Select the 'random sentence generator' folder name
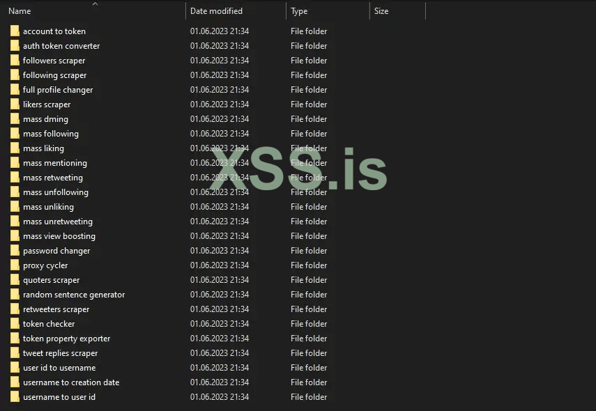Screen dimensions: 596x411 pos(74,295)
